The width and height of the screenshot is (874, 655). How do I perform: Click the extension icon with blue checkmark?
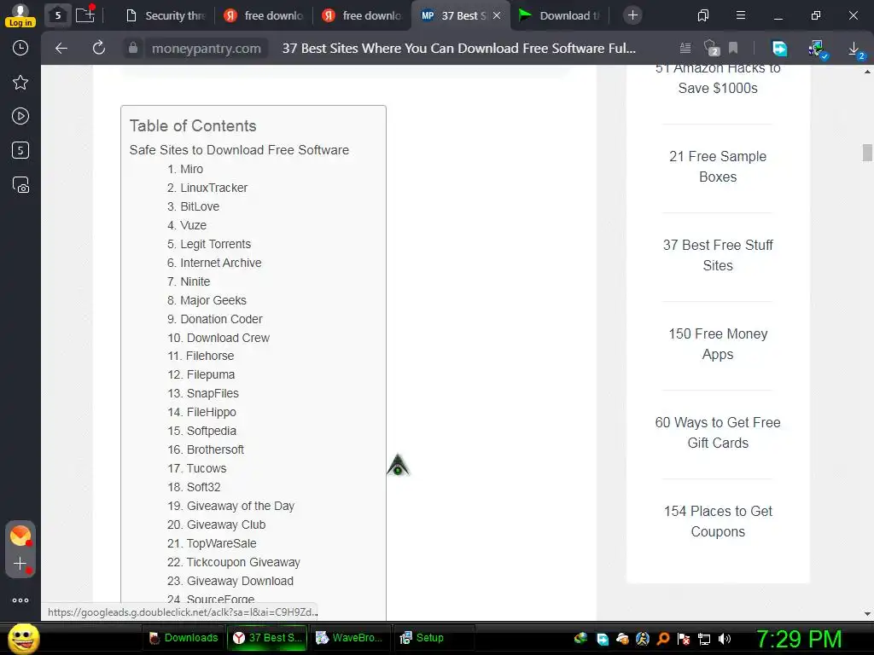pos(817,49)
